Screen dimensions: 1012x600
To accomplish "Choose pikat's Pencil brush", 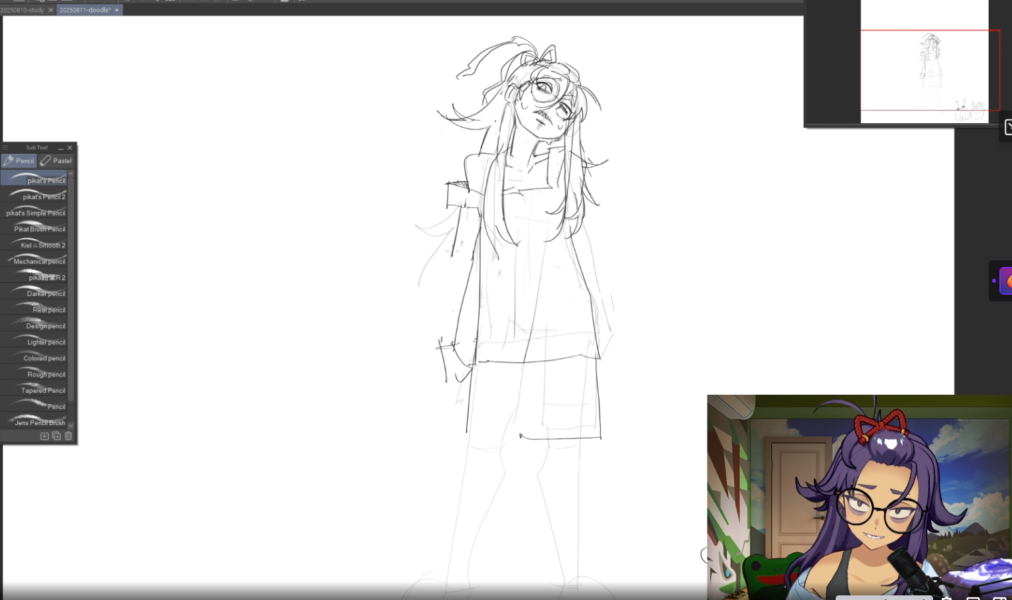I will [x=34, y=178].
